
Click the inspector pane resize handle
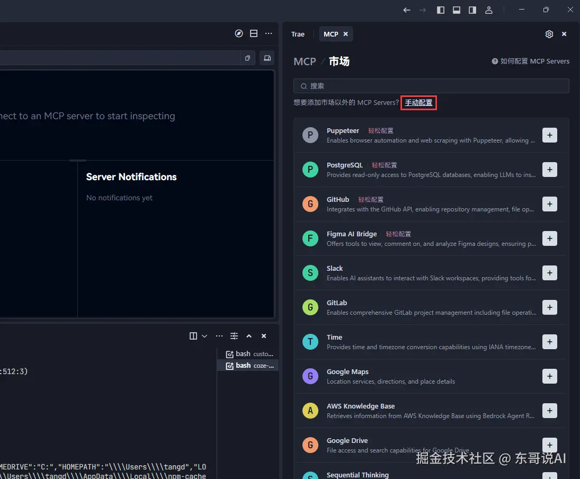click(78, 160)
